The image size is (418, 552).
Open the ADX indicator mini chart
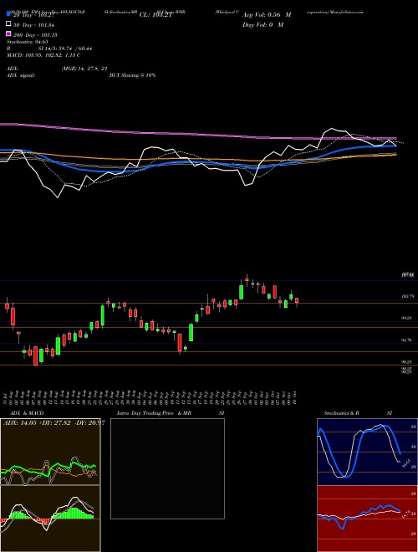[x=50, y=452]
